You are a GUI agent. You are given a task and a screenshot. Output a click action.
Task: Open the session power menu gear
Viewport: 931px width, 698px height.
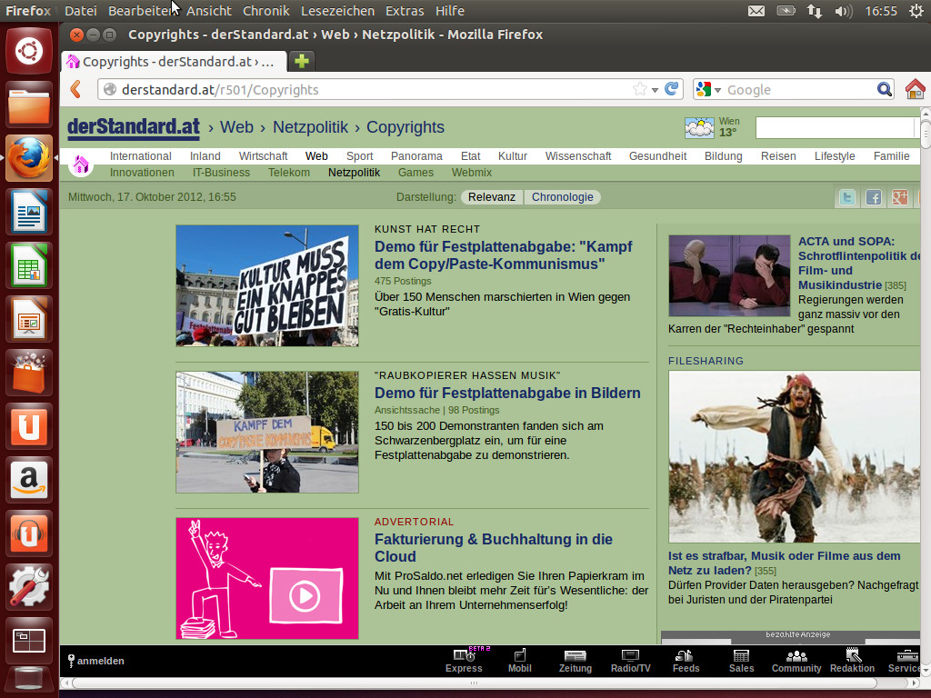(916, 11)
